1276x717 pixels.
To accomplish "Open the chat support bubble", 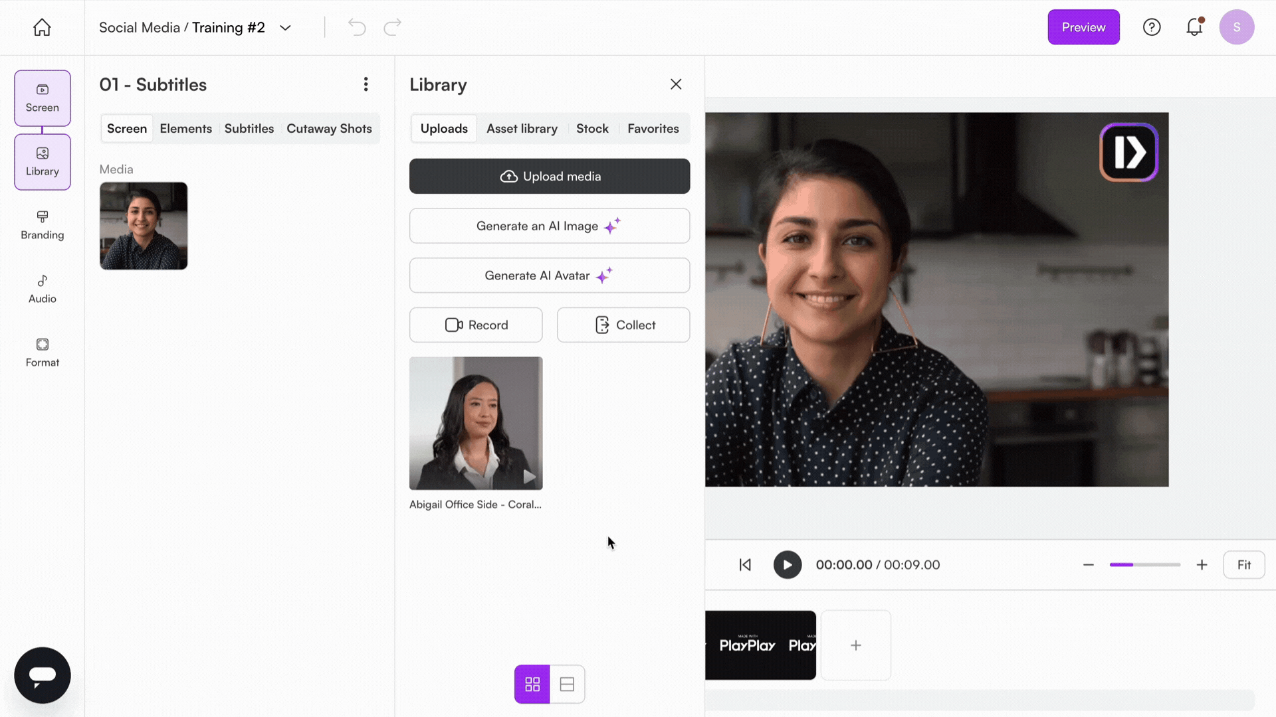I will point(42,675).
